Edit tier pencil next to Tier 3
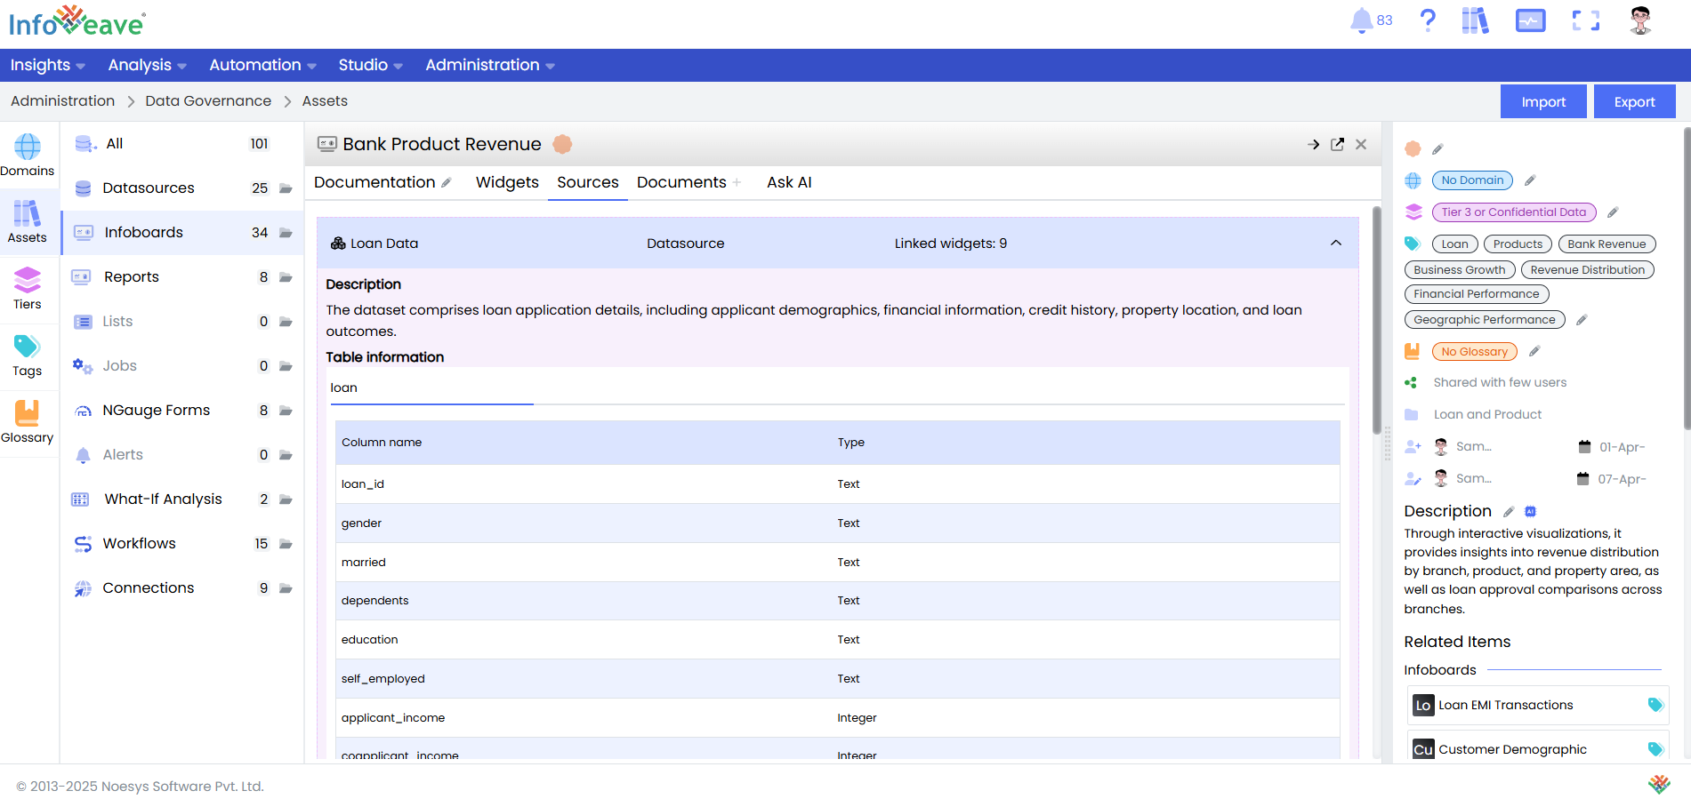Image resolution: width=1691 pixels, height=807 pixels. [1613, 212]
